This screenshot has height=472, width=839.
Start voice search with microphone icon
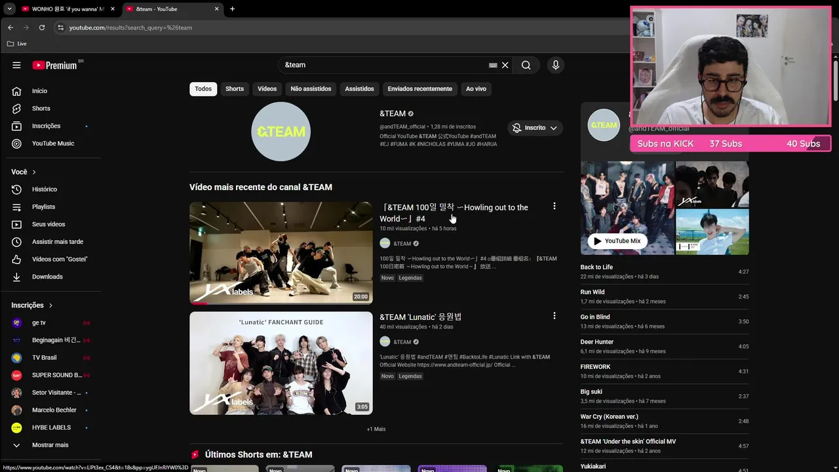(x=556, y=65)
